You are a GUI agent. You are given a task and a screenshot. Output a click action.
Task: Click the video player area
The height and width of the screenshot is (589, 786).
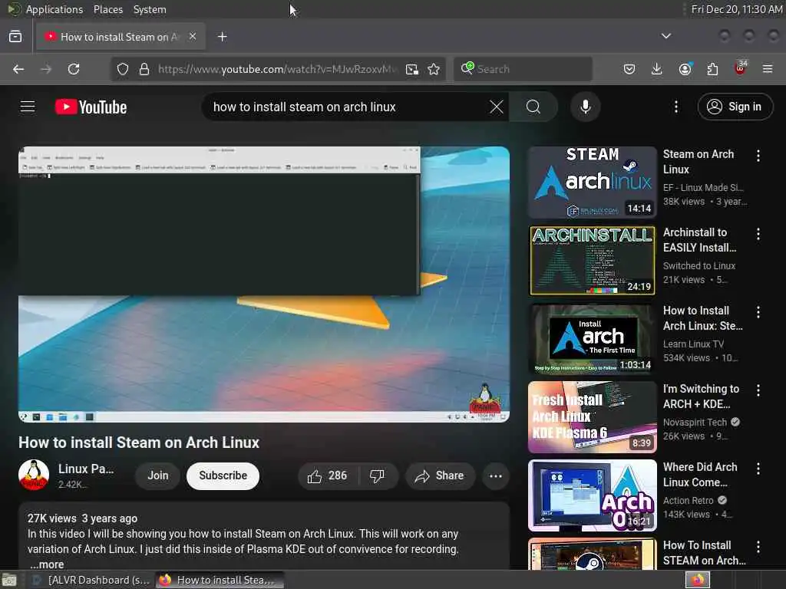264,284
